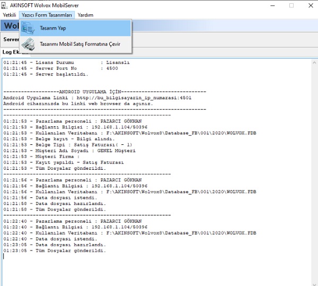Click the 'Server Port No : 4500' line
Image resolution: width=318 pixels, height=286 pixels.
pos(60,68)
